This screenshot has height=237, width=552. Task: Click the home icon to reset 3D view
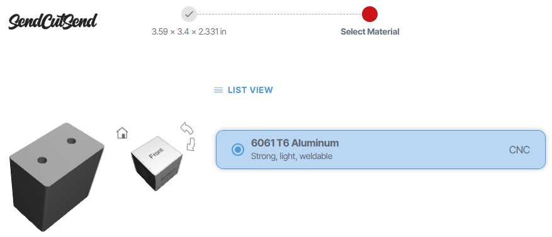[x=122, y=133]
